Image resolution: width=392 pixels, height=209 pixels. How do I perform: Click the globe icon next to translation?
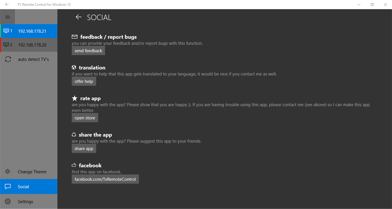coord(74,67)
